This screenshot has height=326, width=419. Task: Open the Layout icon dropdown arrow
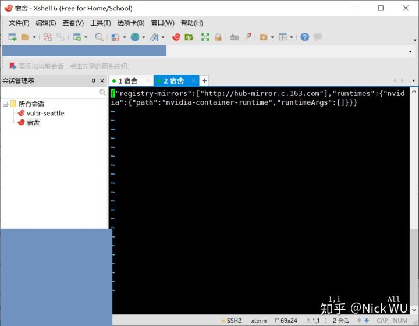coord(292,37)
